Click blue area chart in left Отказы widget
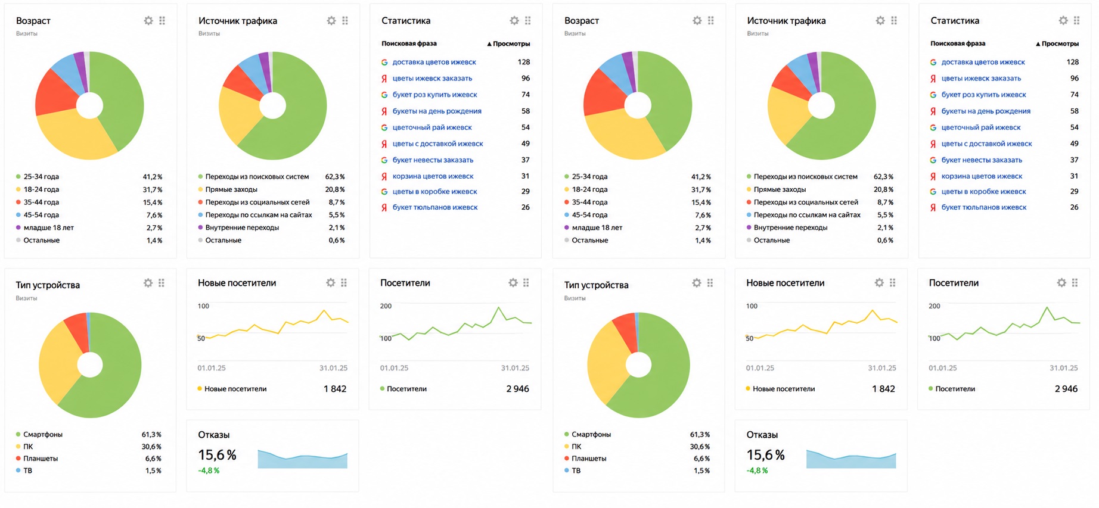 [303, 459]
